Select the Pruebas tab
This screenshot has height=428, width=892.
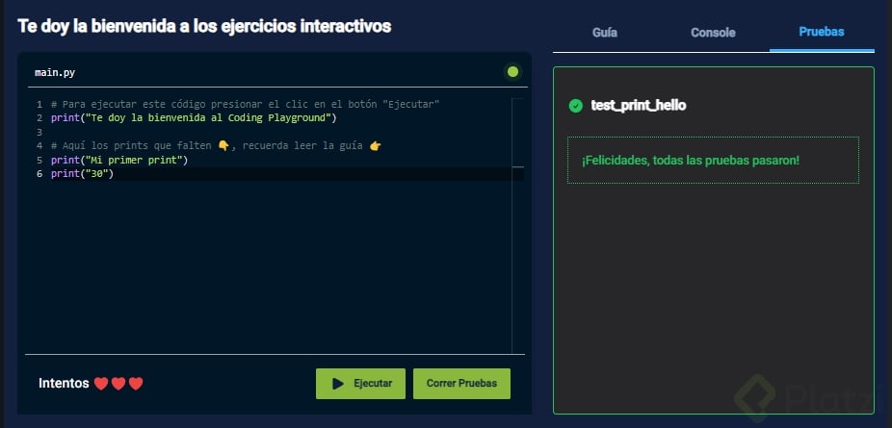(x=822, y=32)
